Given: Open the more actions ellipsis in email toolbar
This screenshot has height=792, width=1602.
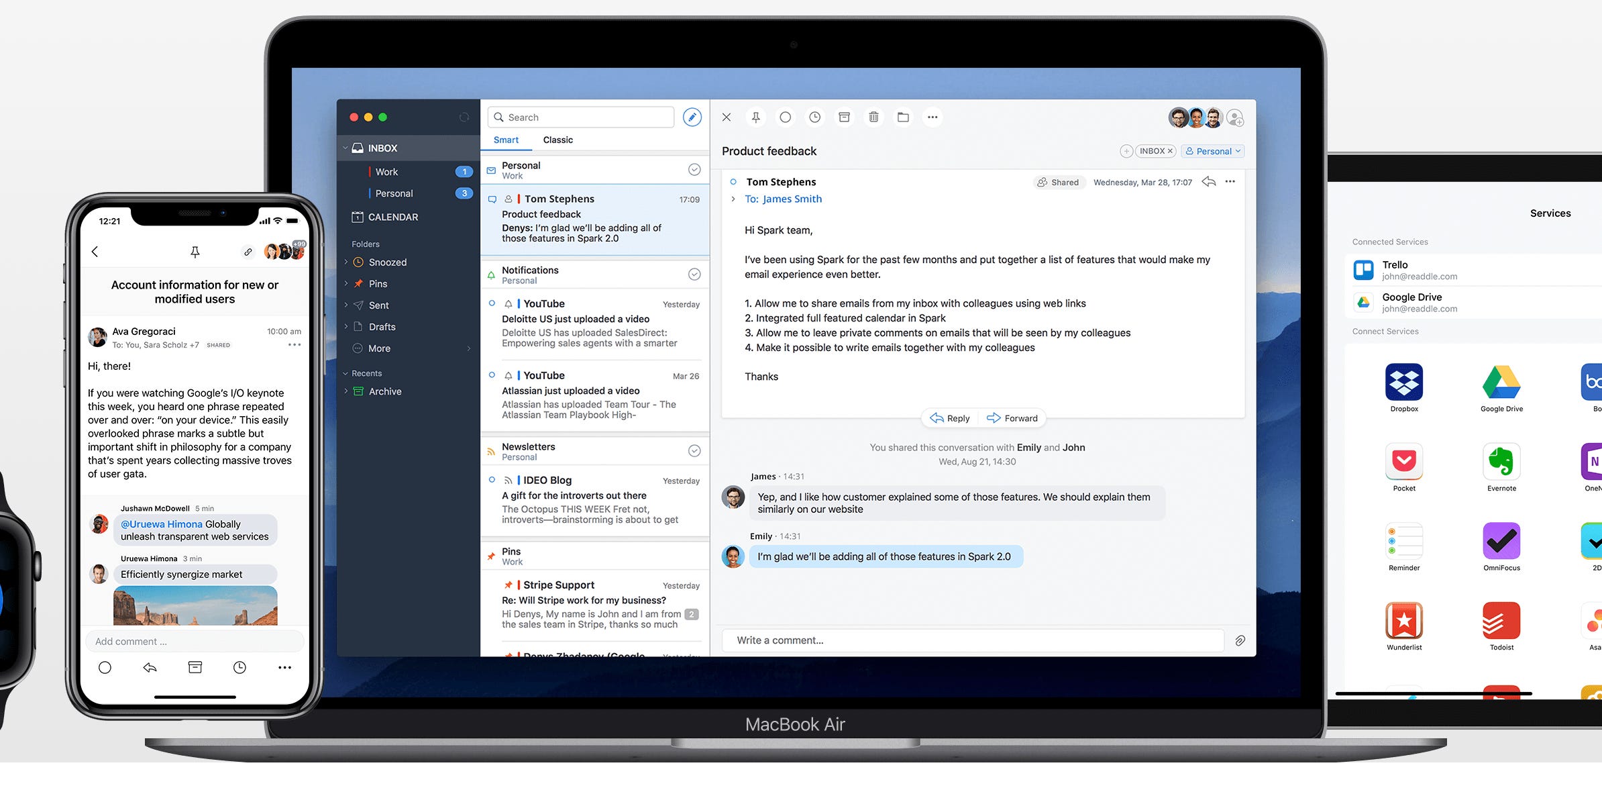Looking at the screenshot, I should (932, 117).
